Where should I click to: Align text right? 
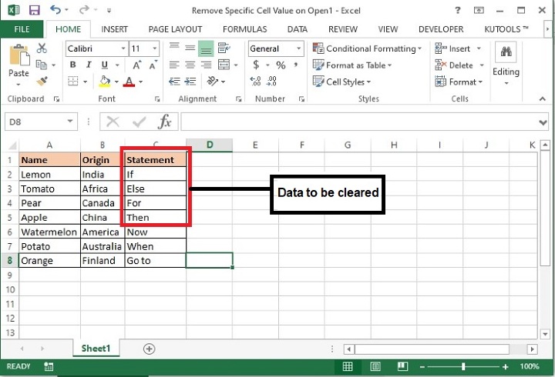coord(206,65)
